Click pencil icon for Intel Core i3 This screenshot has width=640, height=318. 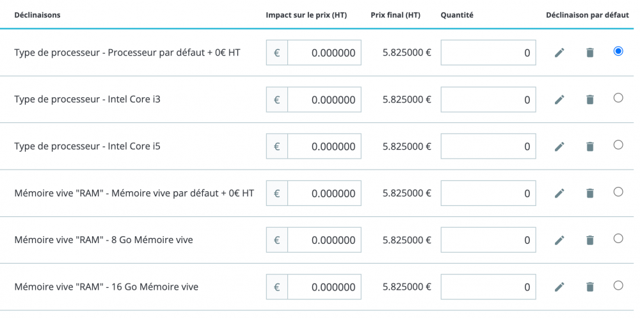(x=559, y=99)
